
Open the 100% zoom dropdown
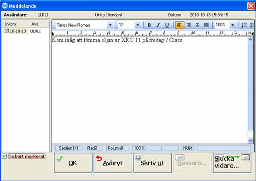[233, 25]
